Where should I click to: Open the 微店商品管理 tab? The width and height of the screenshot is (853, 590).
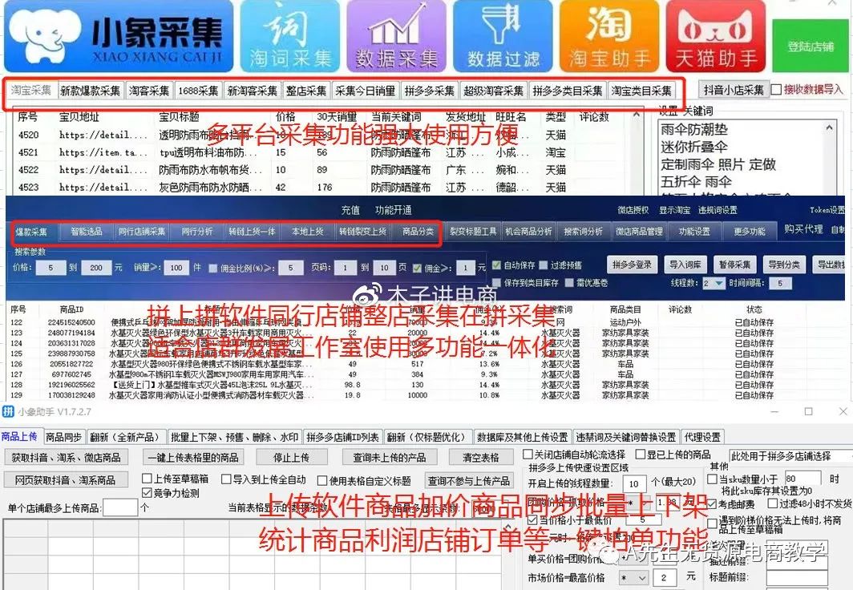pos(639,232)
